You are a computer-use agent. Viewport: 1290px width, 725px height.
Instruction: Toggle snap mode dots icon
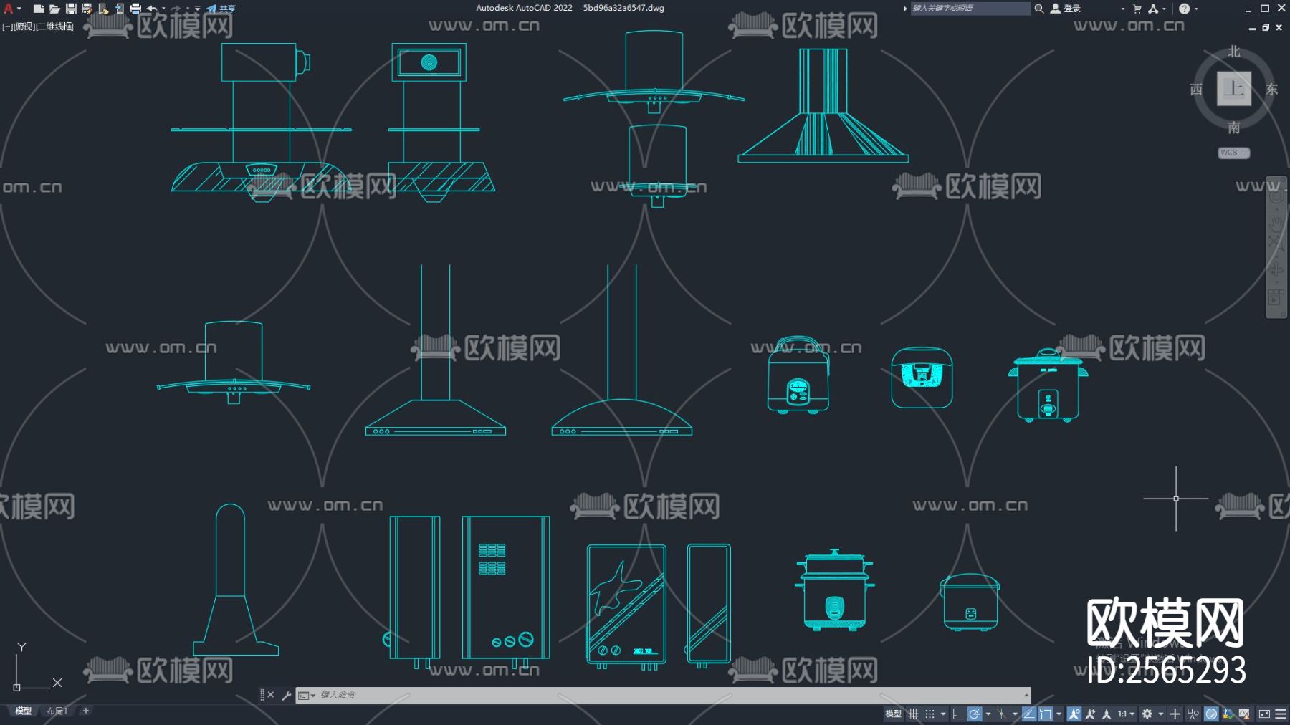click(x=930, y=714)
